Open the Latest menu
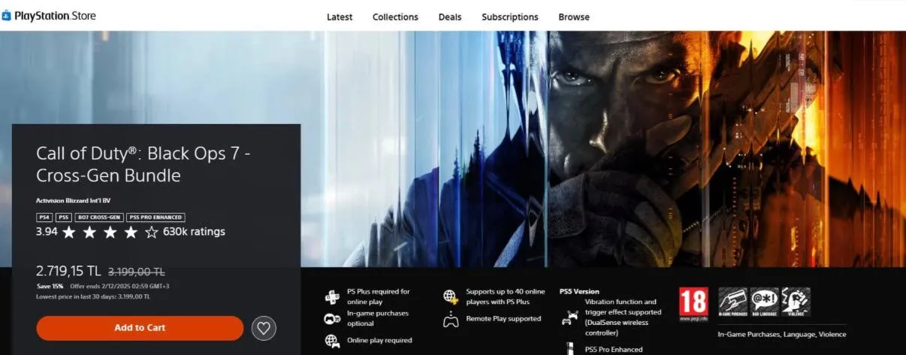 tap(340, 17)
